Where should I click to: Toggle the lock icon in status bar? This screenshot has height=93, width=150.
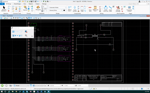pyautogui.click(x=94, y=89)
